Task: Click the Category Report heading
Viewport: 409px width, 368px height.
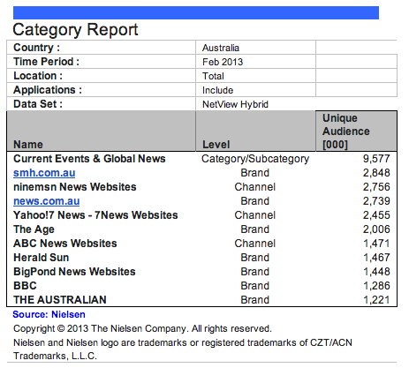Action: [75, 30]
